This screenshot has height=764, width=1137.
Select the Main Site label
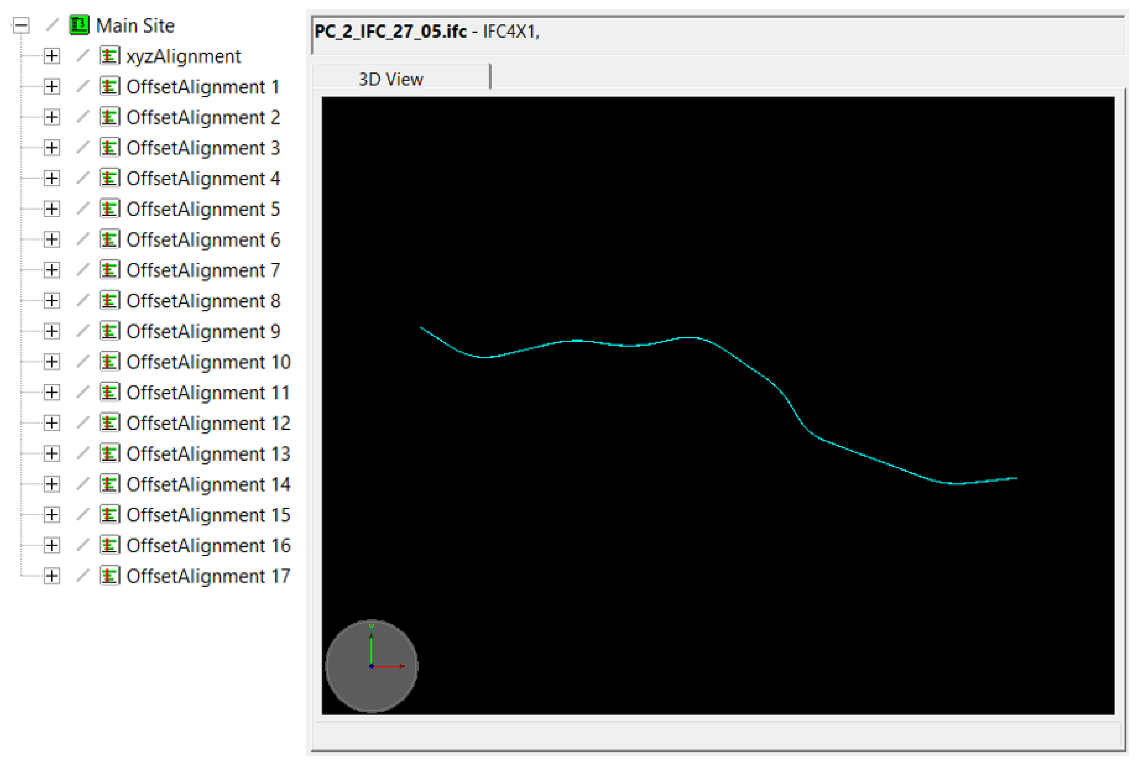point(135,25)
